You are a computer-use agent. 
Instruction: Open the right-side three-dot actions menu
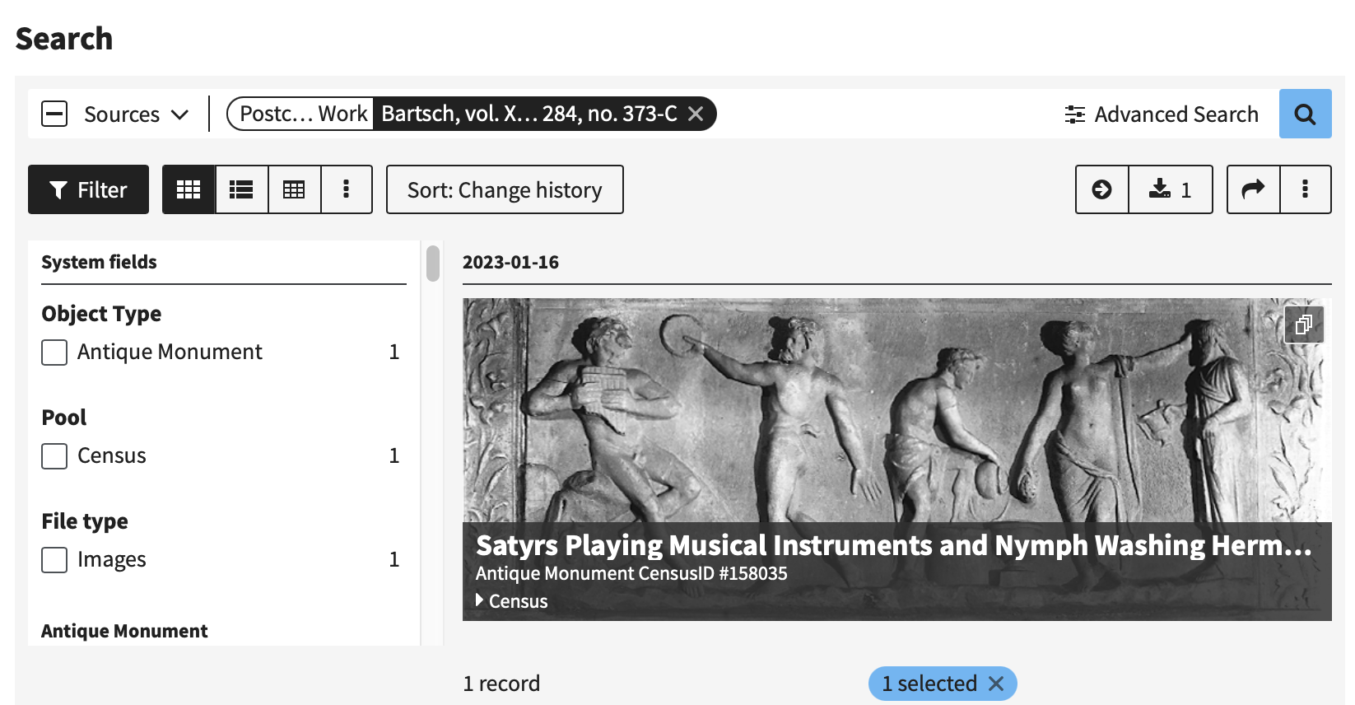[x=1305, y=189]
